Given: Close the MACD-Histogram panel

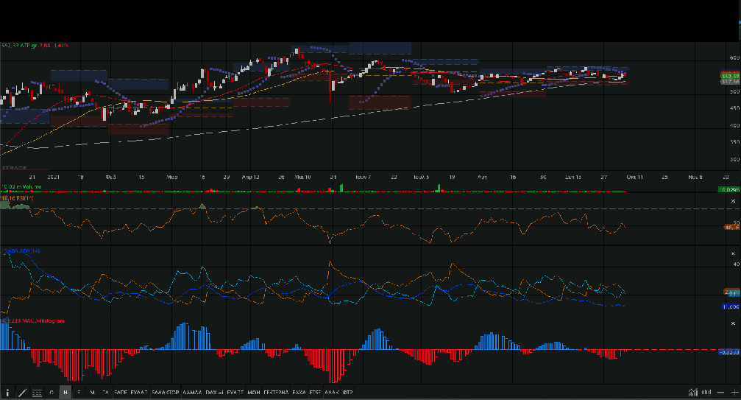Looking at the screenshot, I should click(x=733, y=323).
